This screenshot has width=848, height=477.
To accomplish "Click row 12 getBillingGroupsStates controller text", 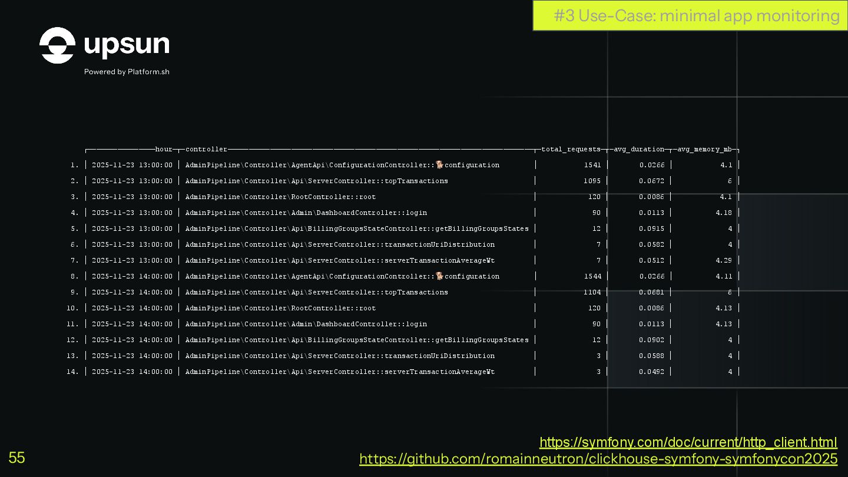I will 357,340.
